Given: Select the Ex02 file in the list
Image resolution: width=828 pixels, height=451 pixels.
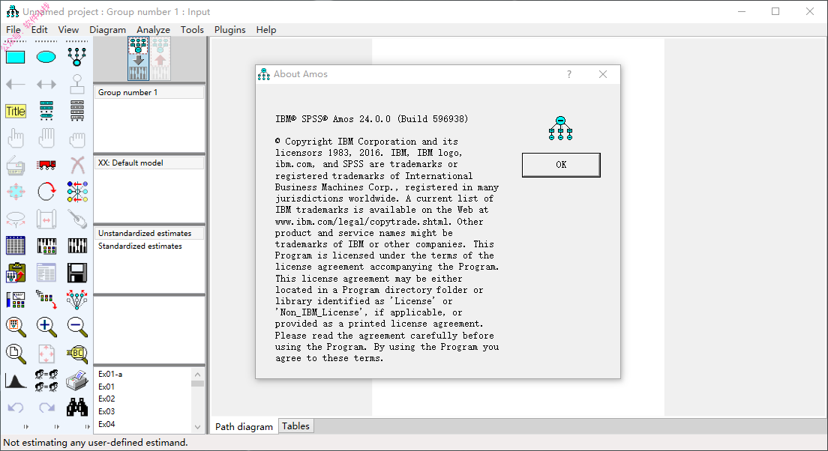Looking at the screenshot, I should [x=106, y=399].
